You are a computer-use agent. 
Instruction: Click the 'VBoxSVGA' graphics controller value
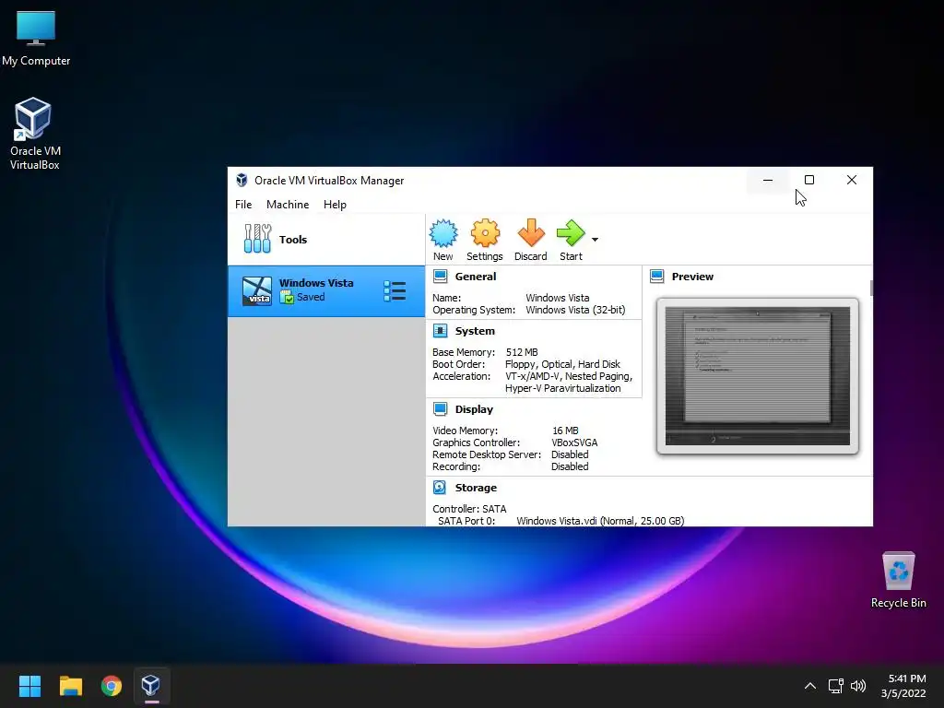coord(574,442)
